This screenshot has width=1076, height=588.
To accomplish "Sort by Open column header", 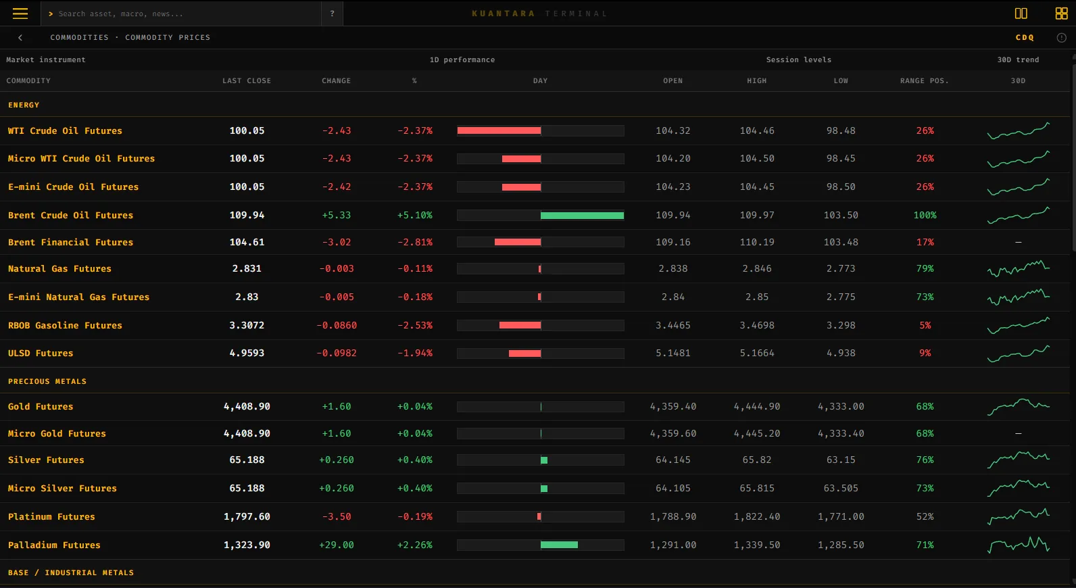I will 672,81.
